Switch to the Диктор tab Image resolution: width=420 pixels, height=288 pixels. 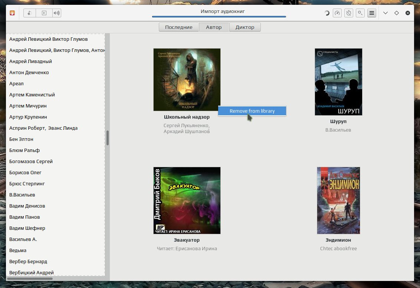pyautogui.click(x=245, y=27)
